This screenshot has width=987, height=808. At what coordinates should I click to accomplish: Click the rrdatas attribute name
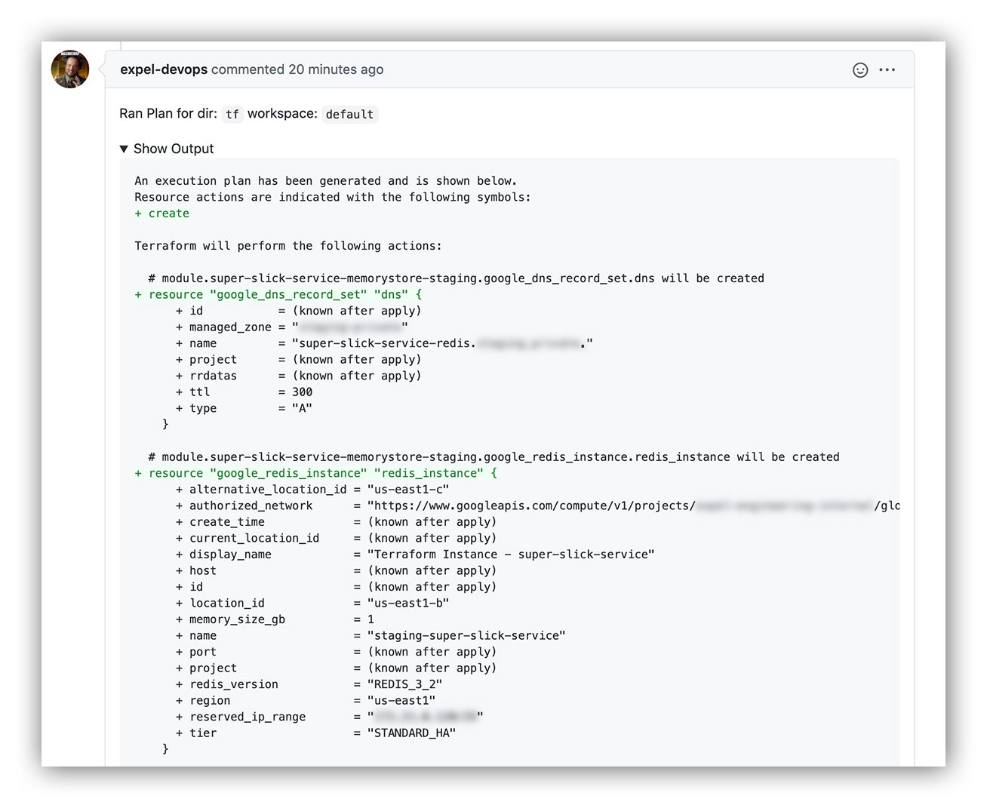[x=213, y=376]
